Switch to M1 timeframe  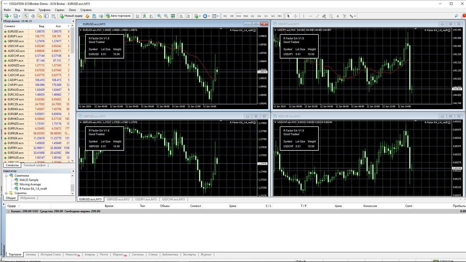(x=225, y=16)
